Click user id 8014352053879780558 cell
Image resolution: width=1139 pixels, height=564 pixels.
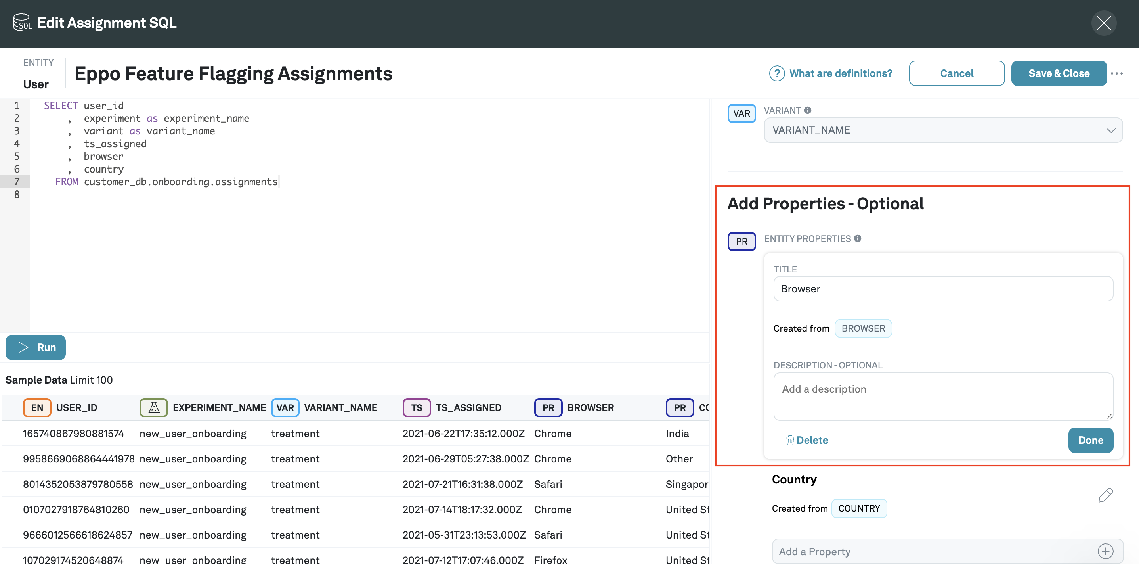[78, 484]
